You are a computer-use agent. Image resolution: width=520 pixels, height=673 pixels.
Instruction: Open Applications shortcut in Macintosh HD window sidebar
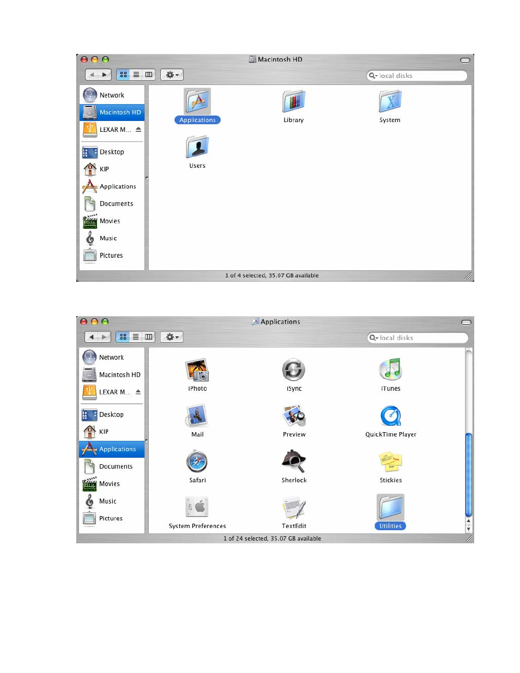(x=112, y=186)
